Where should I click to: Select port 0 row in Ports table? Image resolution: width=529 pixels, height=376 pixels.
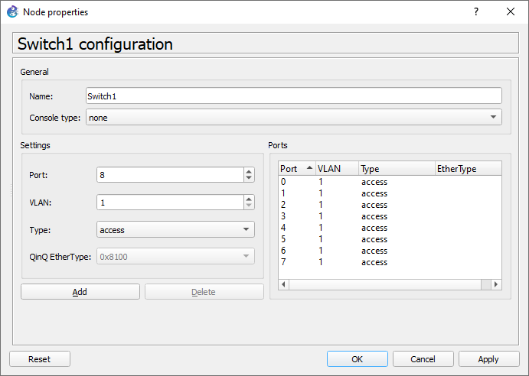[390, 182]
